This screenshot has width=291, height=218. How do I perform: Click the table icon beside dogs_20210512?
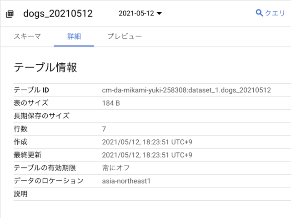pyautogui.click(x=10, y=14)
